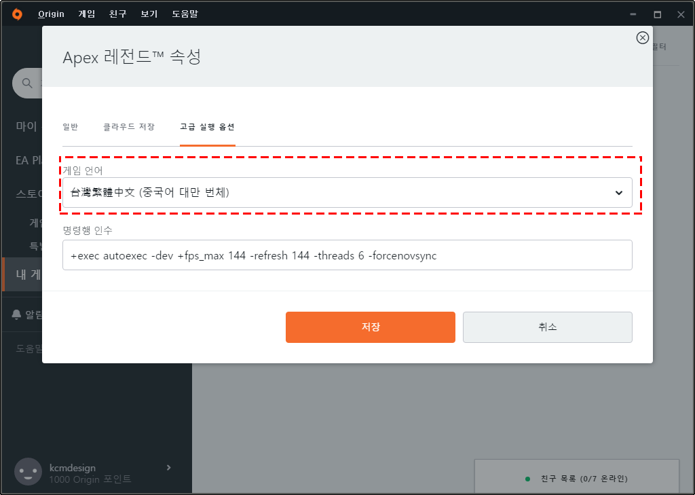Switch to the 클라우드 저장 tab

coord(129,127)
